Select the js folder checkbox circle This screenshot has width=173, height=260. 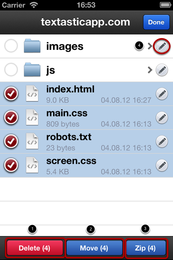click(x=11, y=70)
